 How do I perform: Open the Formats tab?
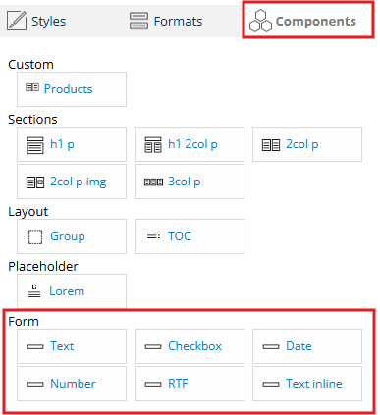(166, 21)
